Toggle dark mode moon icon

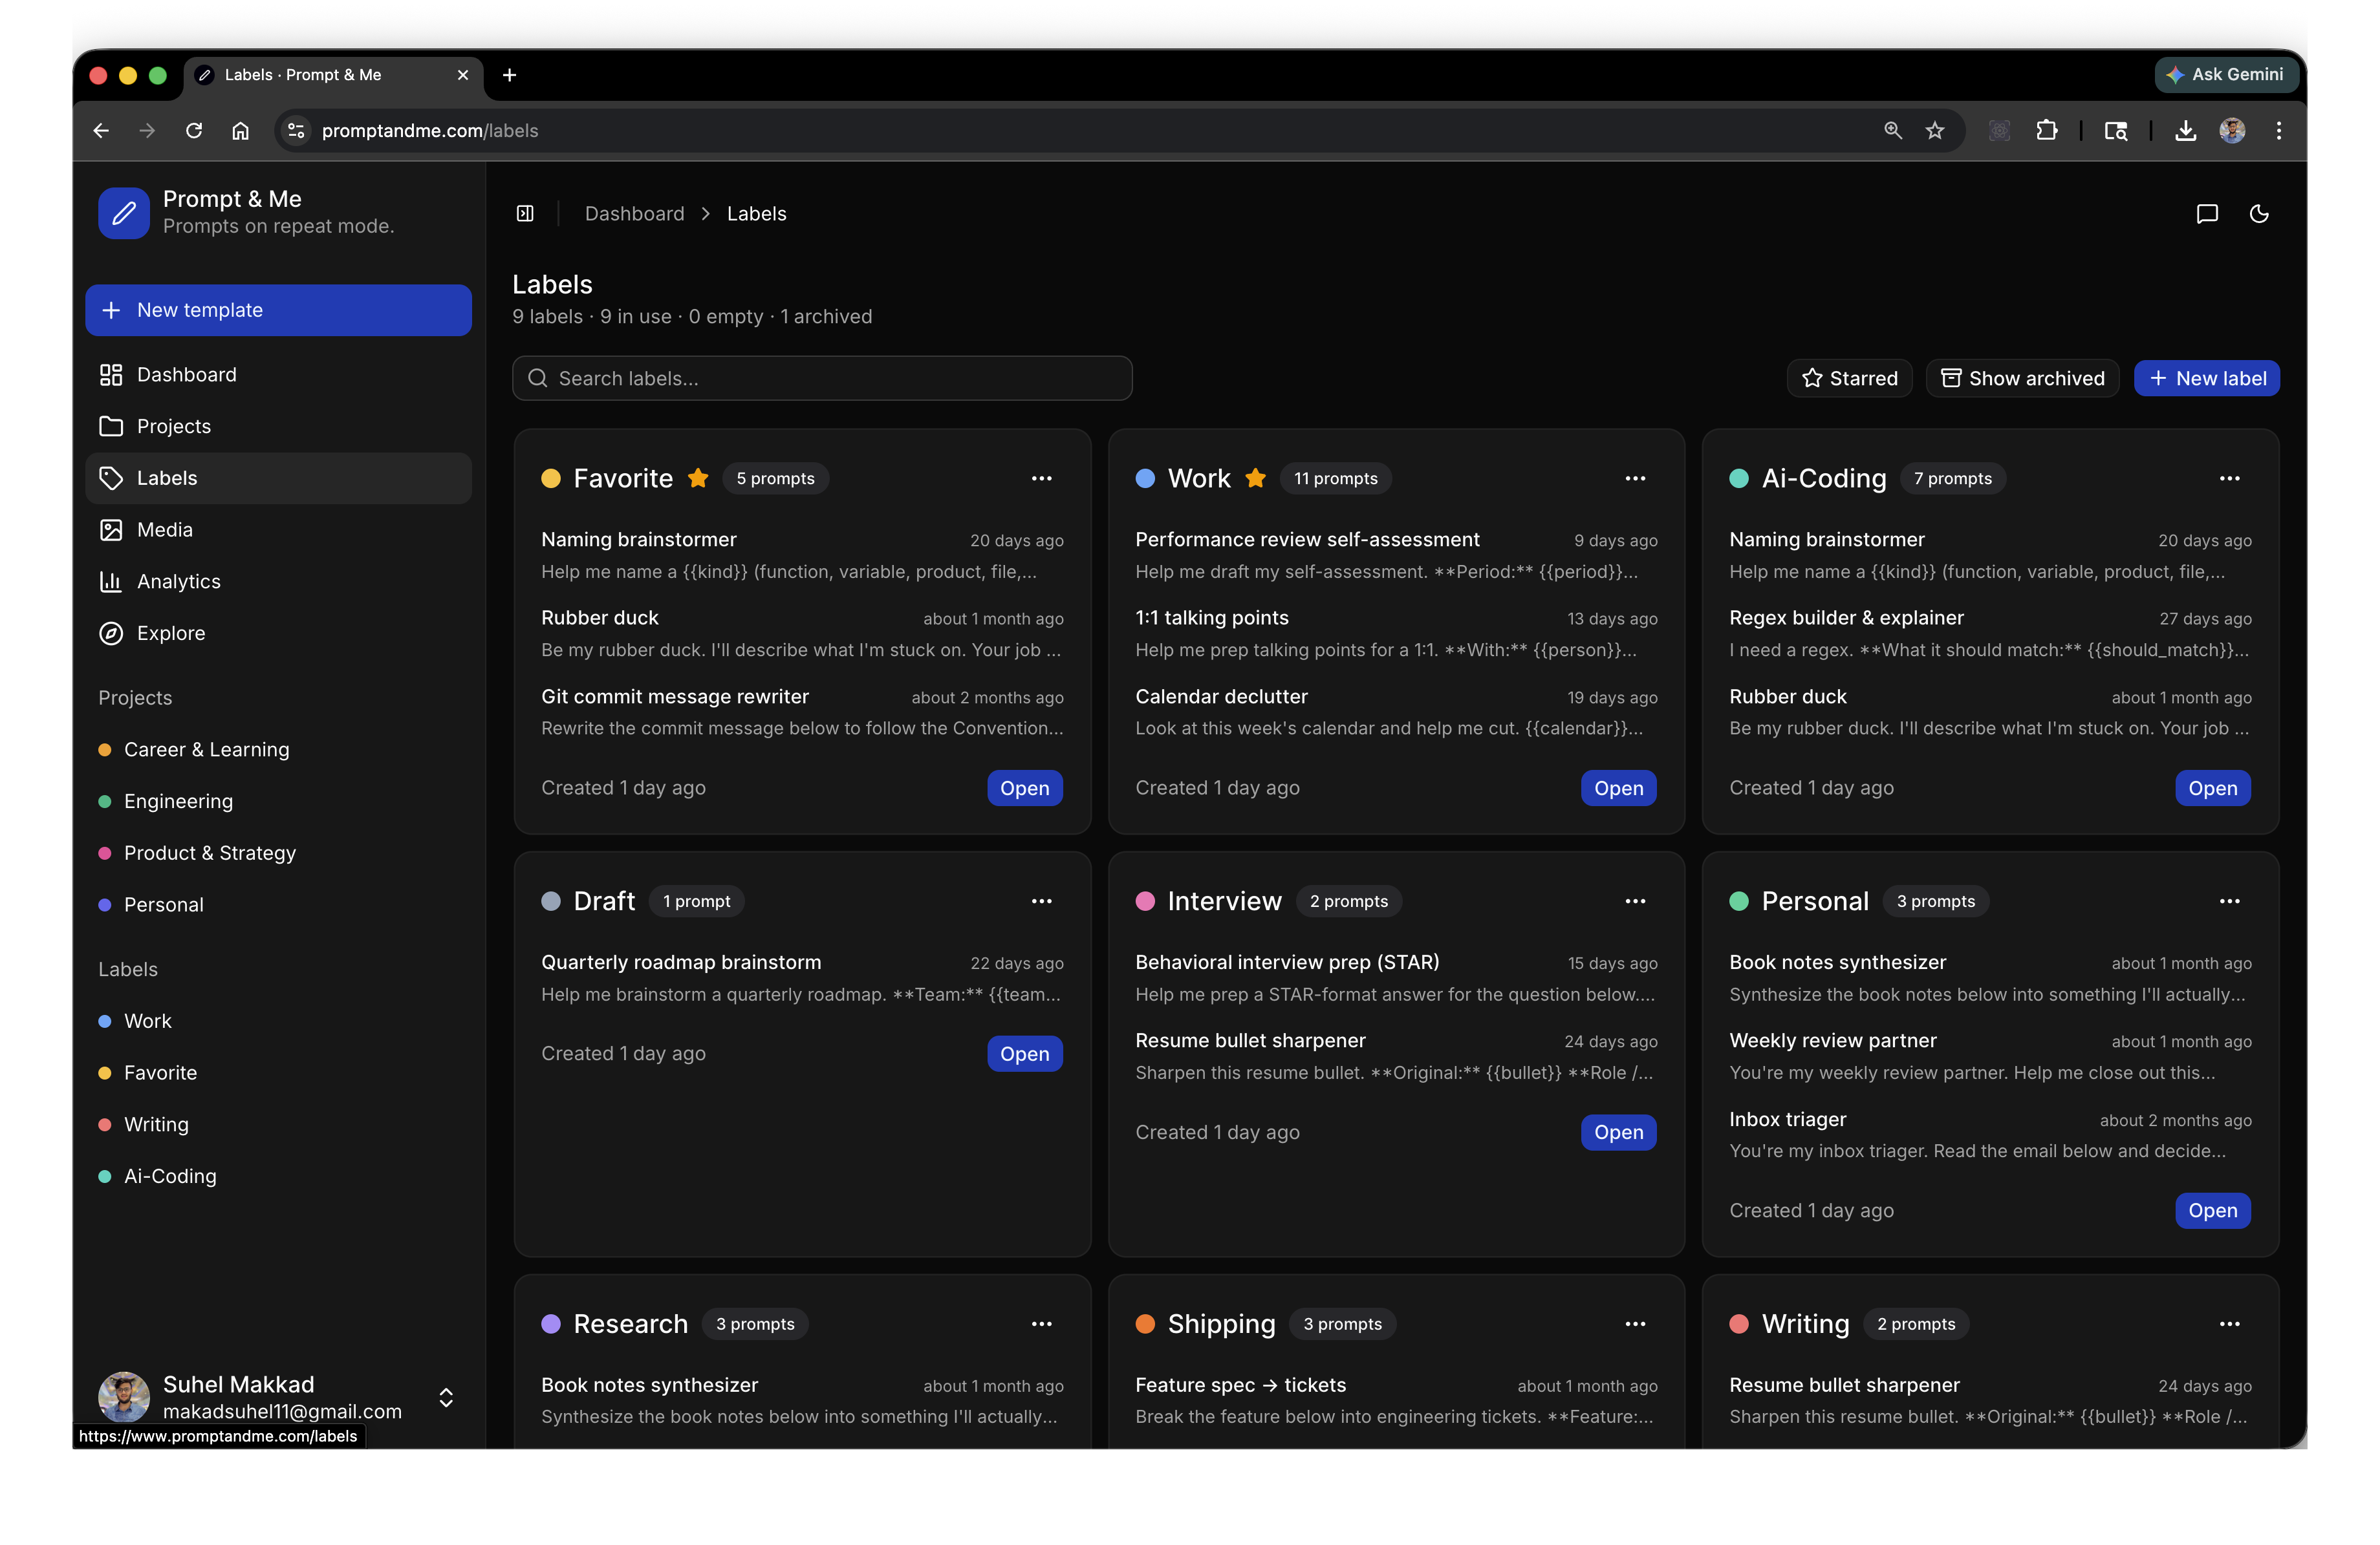pyautogui.click(x=2258, y=214)
